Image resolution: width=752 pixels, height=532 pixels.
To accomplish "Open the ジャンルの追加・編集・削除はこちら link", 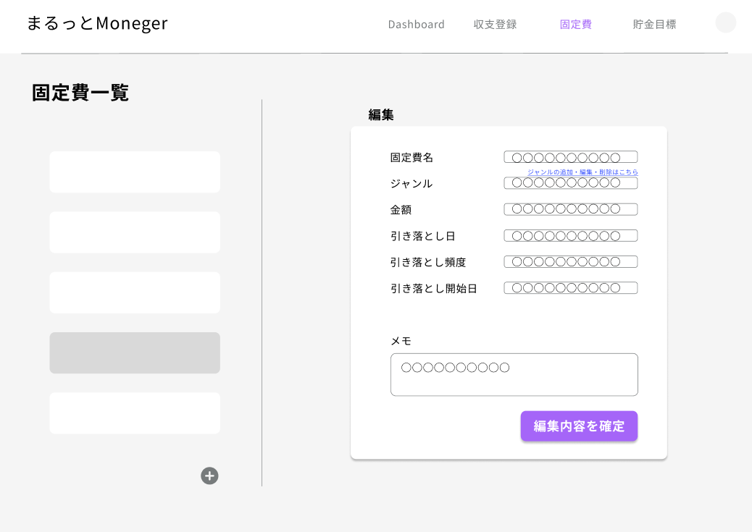I will (582, 172).
